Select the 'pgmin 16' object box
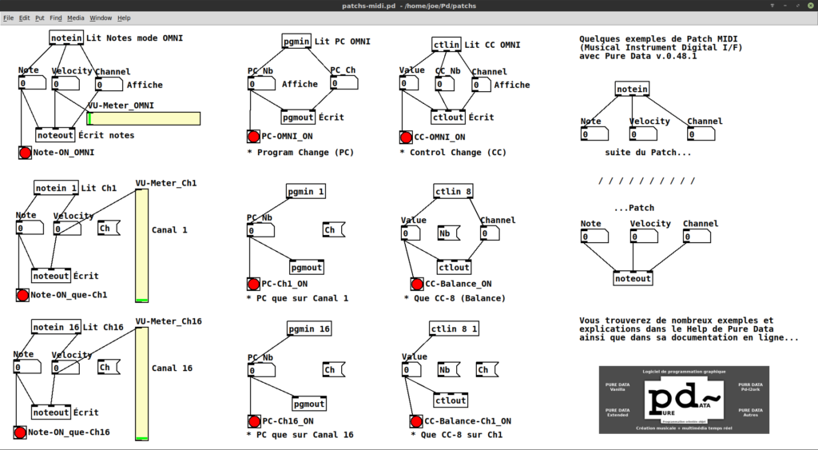This screenshot has width=818, height=450. tap(309, 329)
